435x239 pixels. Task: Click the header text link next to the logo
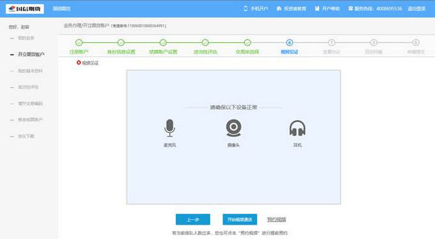click(x=62, y=8)
